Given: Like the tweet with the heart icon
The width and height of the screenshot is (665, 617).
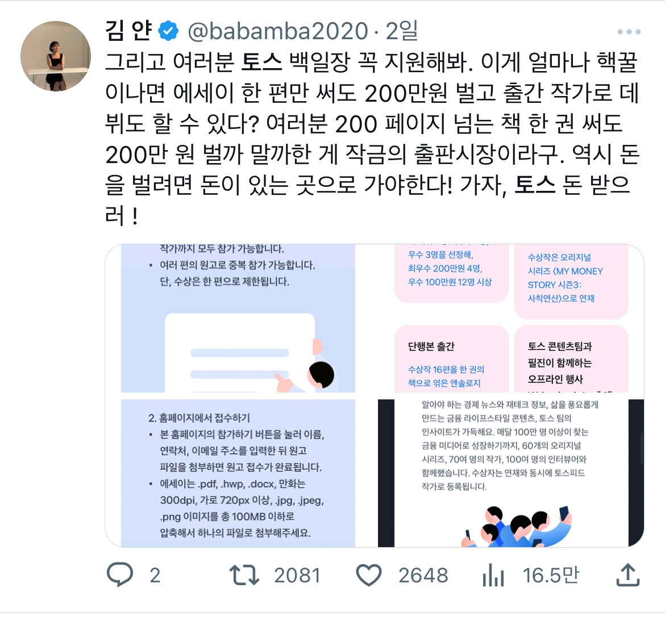Looking at the screenshot, I should 368,575.
